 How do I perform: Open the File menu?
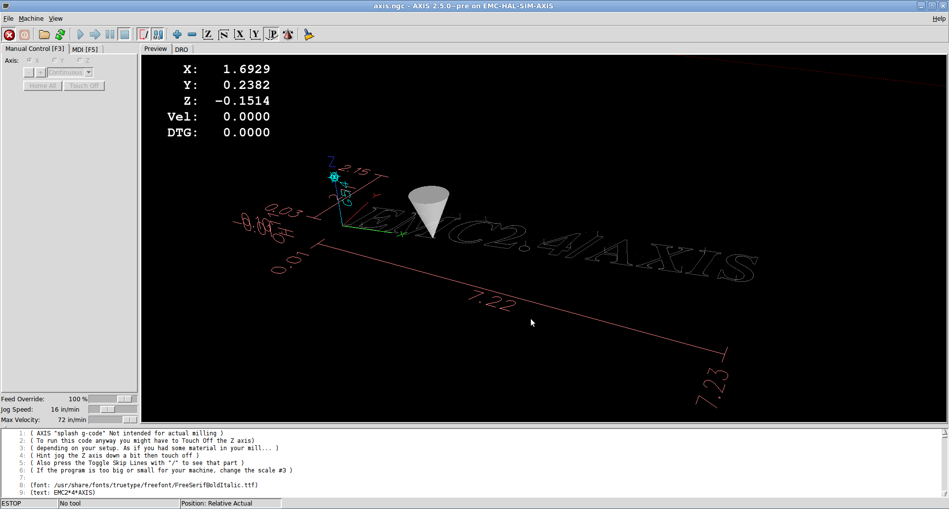[8, 19]
